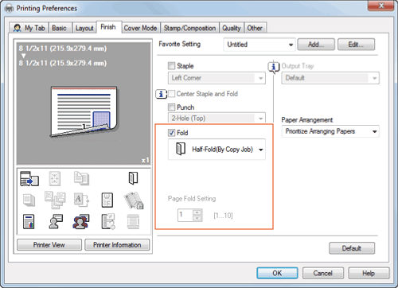Expand the Half-Fold(By Copy Job) dropdown
The image size is (398, 288).
(217, 150)
